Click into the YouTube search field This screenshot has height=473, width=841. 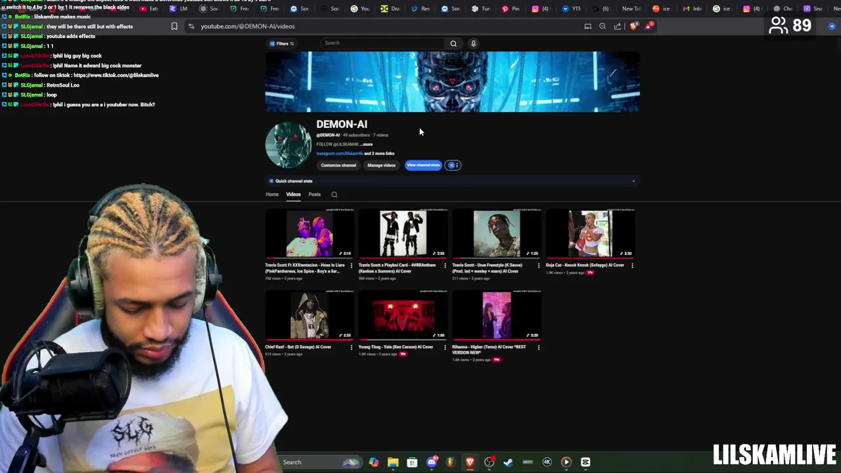click(384, 43)
